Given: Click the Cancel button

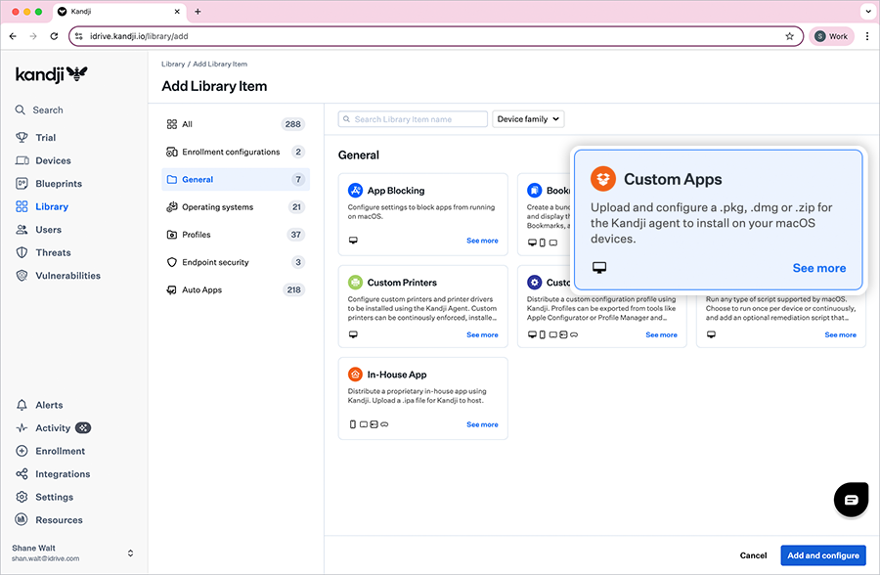Looking at the screenshot, I should tap(753, 555).
